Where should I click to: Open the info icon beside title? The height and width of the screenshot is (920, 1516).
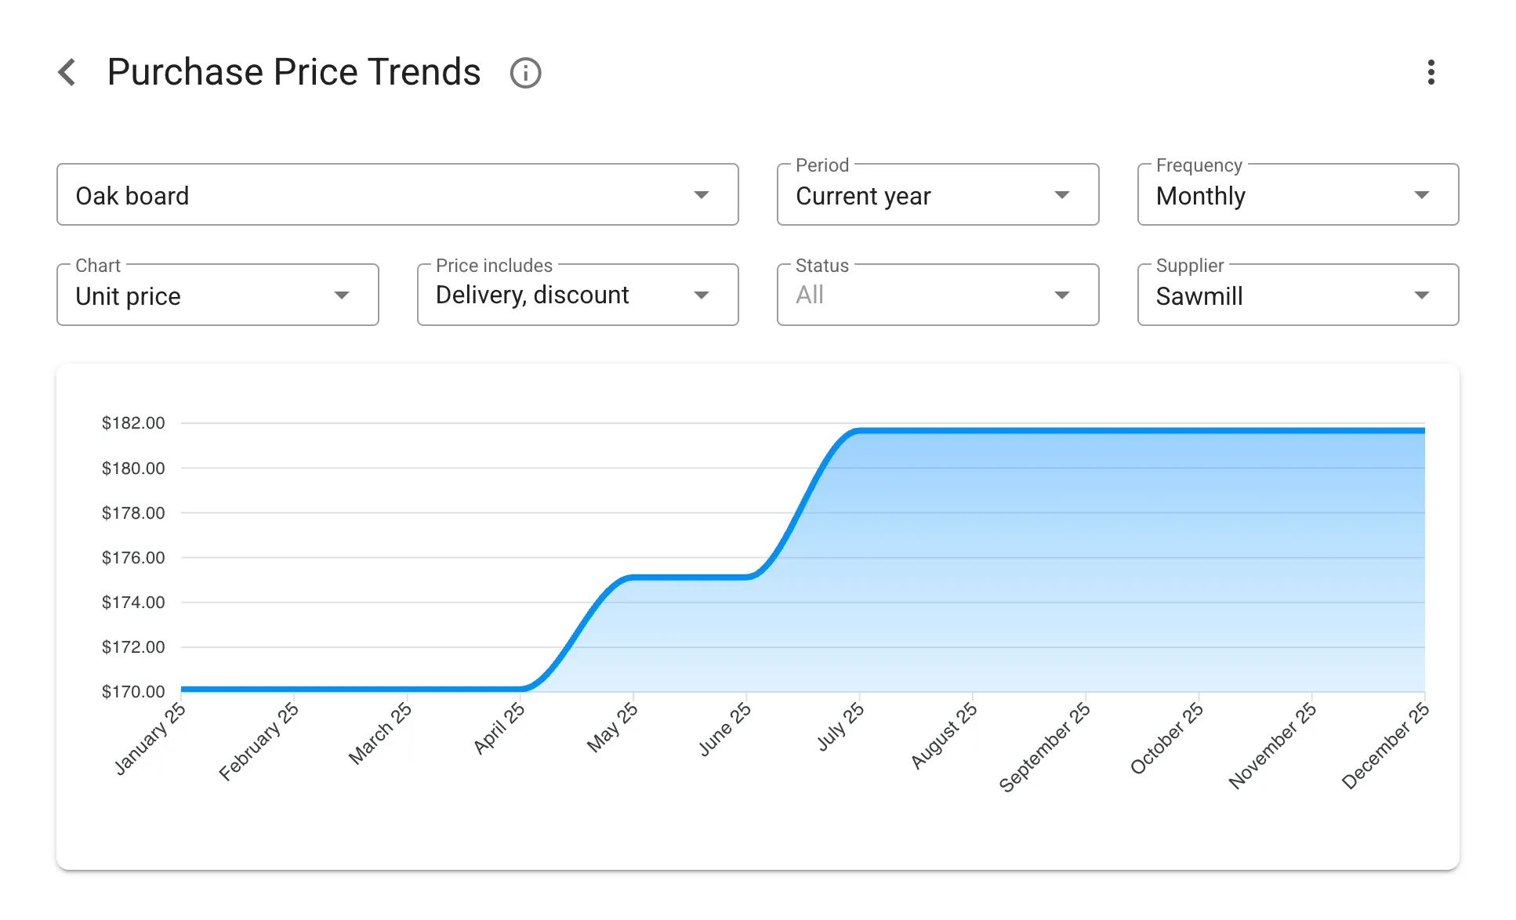pos(525,73)
